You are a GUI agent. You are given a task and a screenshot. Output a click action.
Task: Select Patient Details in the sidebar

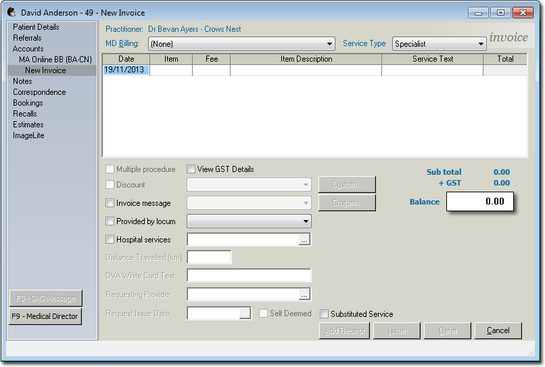point(36,27)
